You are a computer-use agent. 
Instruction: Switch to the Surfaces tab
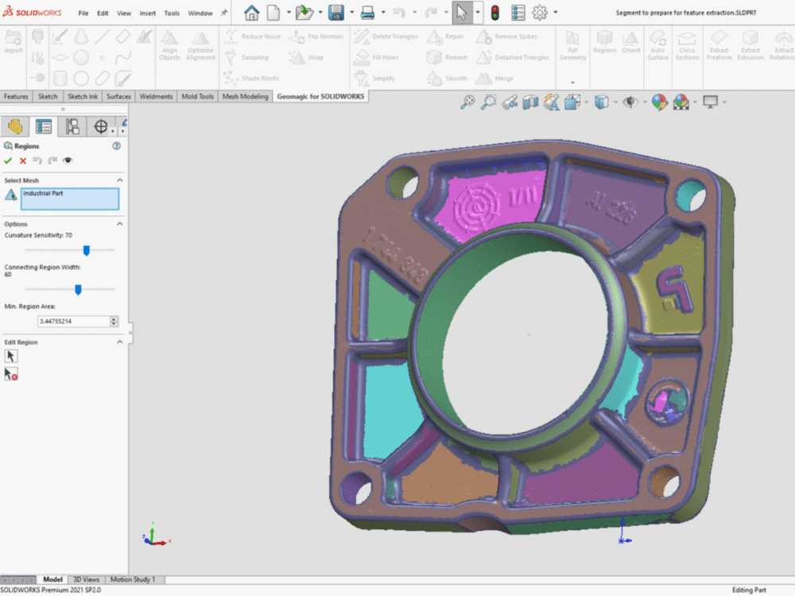[x=118, y=96]
